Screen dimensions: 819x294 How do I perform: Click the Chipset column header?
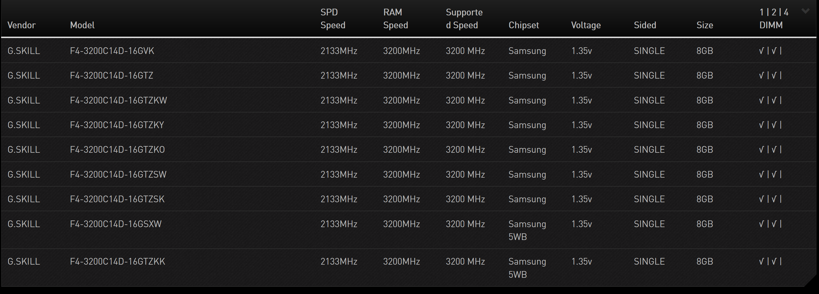click(523, 25)
